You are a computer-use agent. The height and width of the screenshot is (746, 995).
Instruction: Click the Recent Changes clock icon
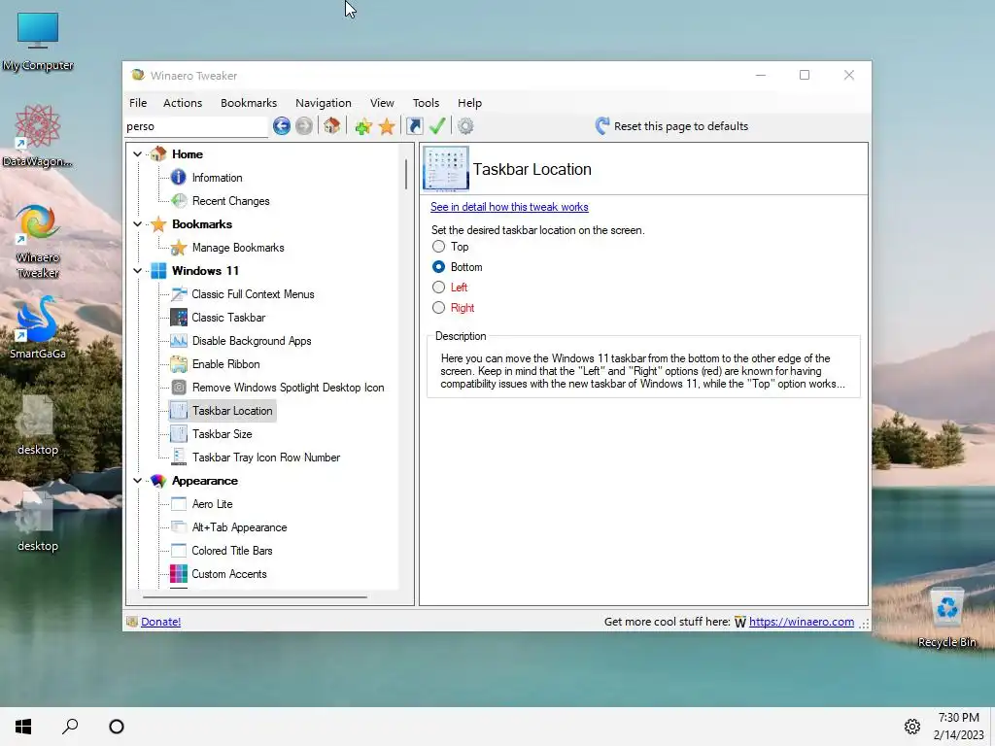click(x=179, y=201)
